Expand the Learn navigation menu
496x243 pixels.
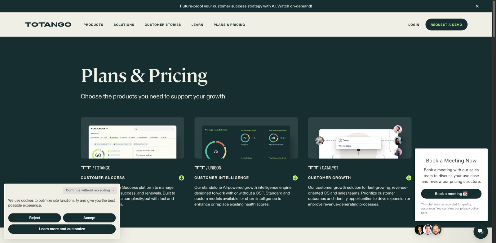point(197,25)
